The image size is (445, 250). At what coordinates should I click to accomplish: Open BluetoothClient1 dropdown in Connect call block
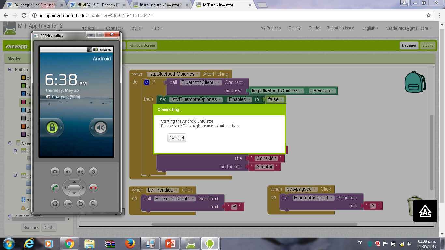click(219, 82)
